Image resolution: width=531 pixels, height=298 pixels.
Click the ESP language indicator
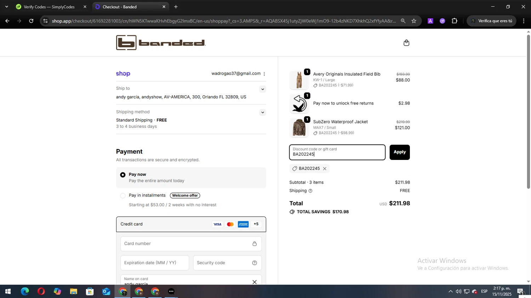[x=484, y=292]
